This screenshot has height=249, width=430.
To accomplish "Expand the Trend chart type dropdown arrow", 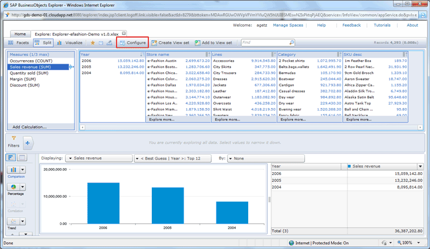I will (x=23, y=221).
